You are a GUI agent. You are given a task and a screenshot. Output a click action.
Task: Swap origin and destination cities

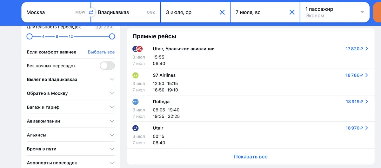tap(91, 12)
